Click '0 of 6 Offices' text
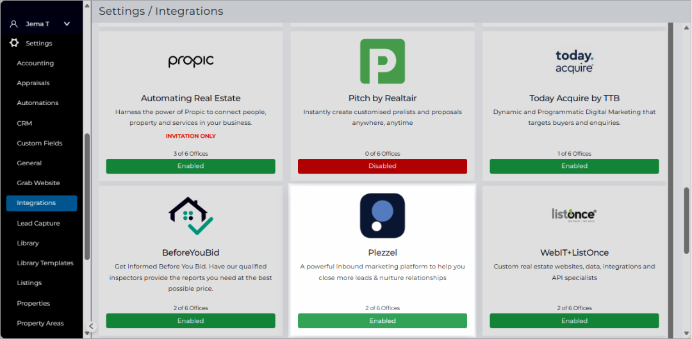 coord(382,154)
